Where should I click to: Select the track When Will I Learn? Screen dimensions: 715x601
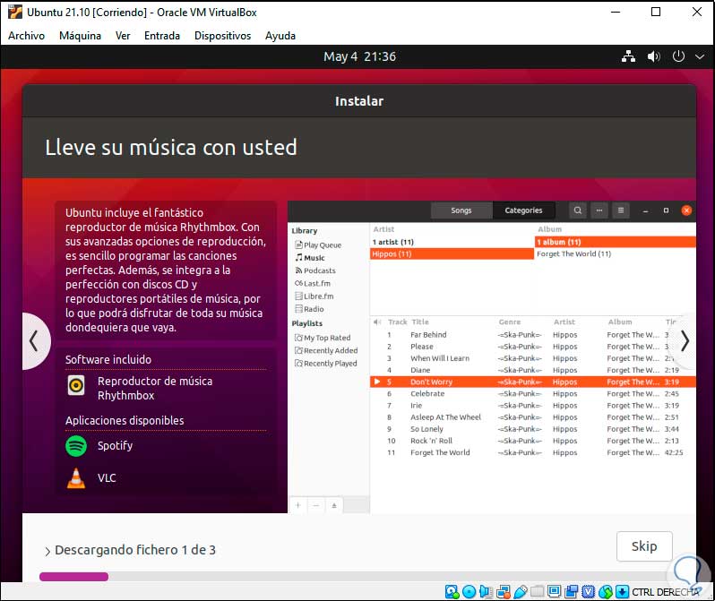pos(533,358)
